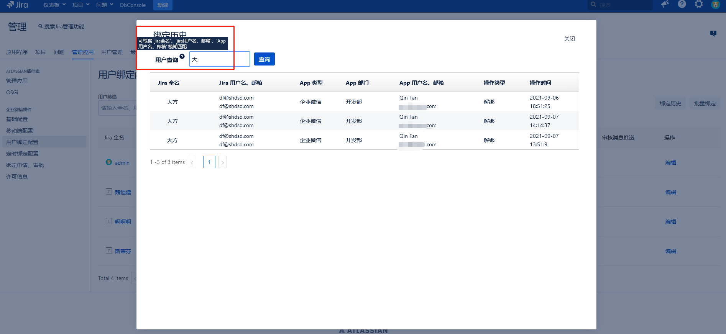
Task: Go to the next page arrow
Action: click(x=223, y=162)
